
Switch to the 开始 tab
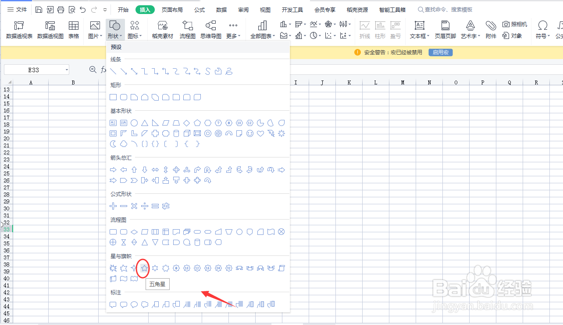[123, 10]
